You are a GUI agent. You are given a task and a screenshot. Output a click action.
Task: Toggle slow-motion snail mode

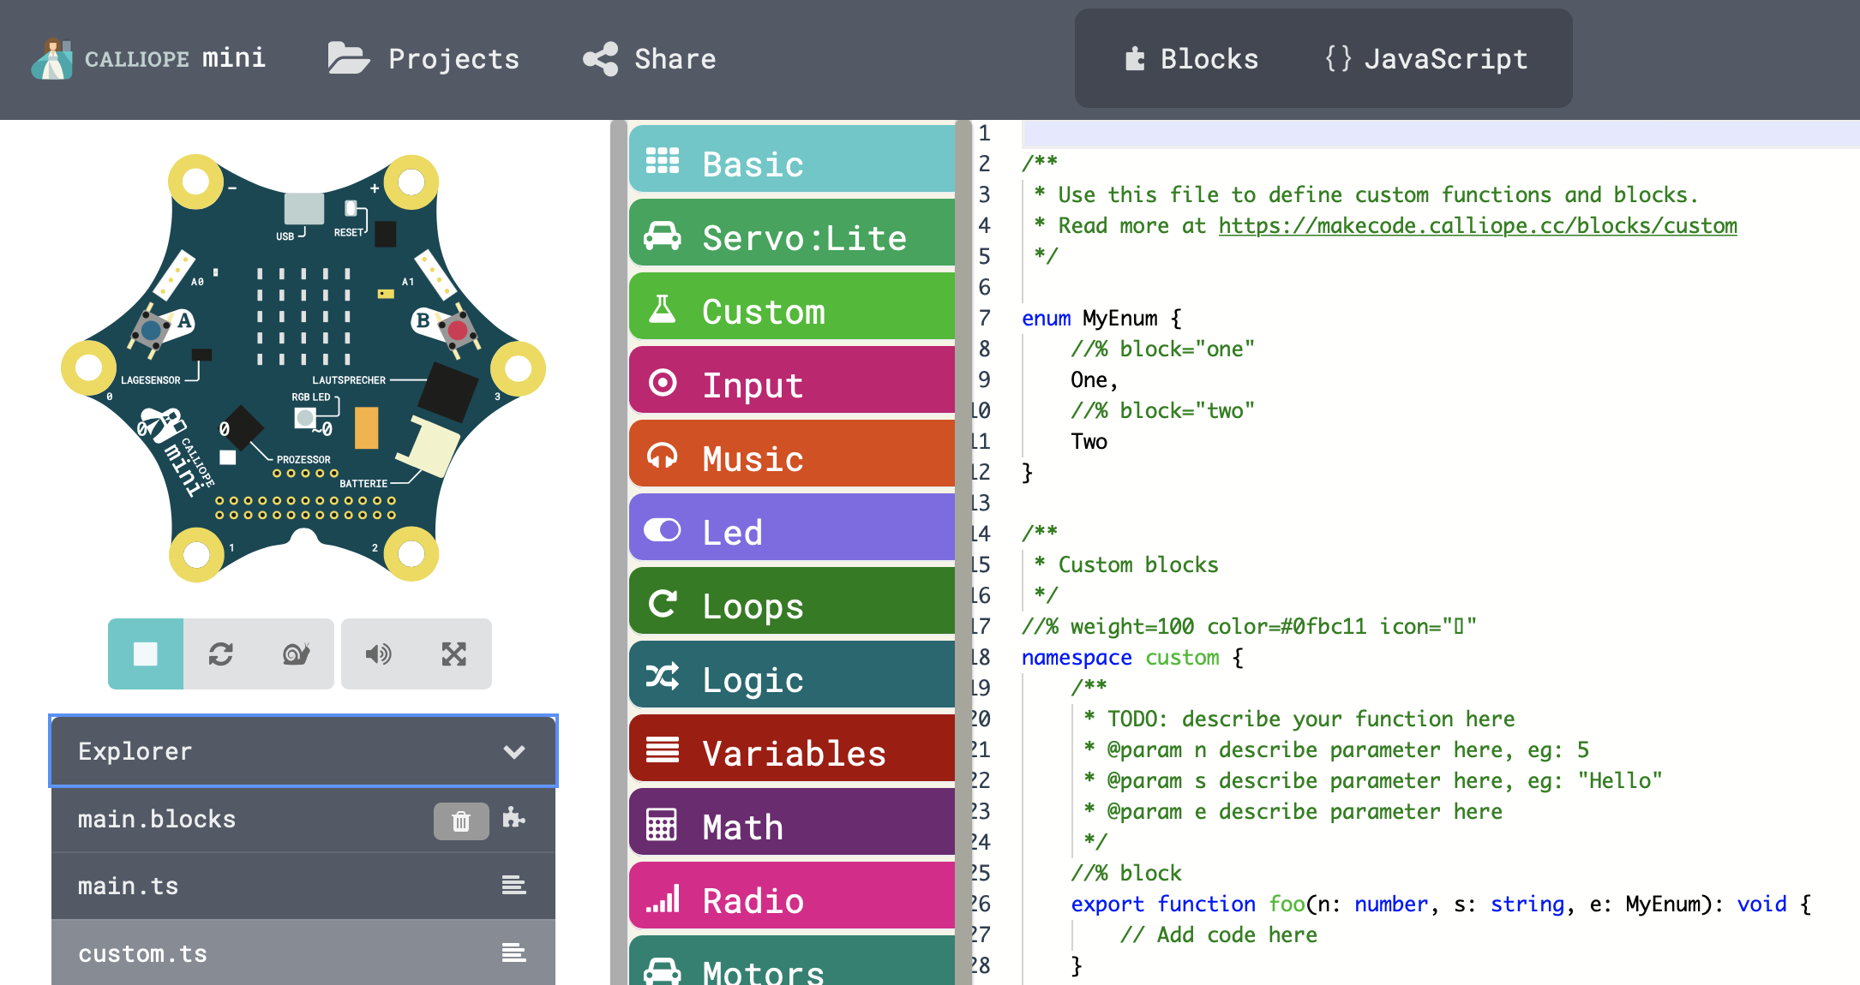point(297,654)
